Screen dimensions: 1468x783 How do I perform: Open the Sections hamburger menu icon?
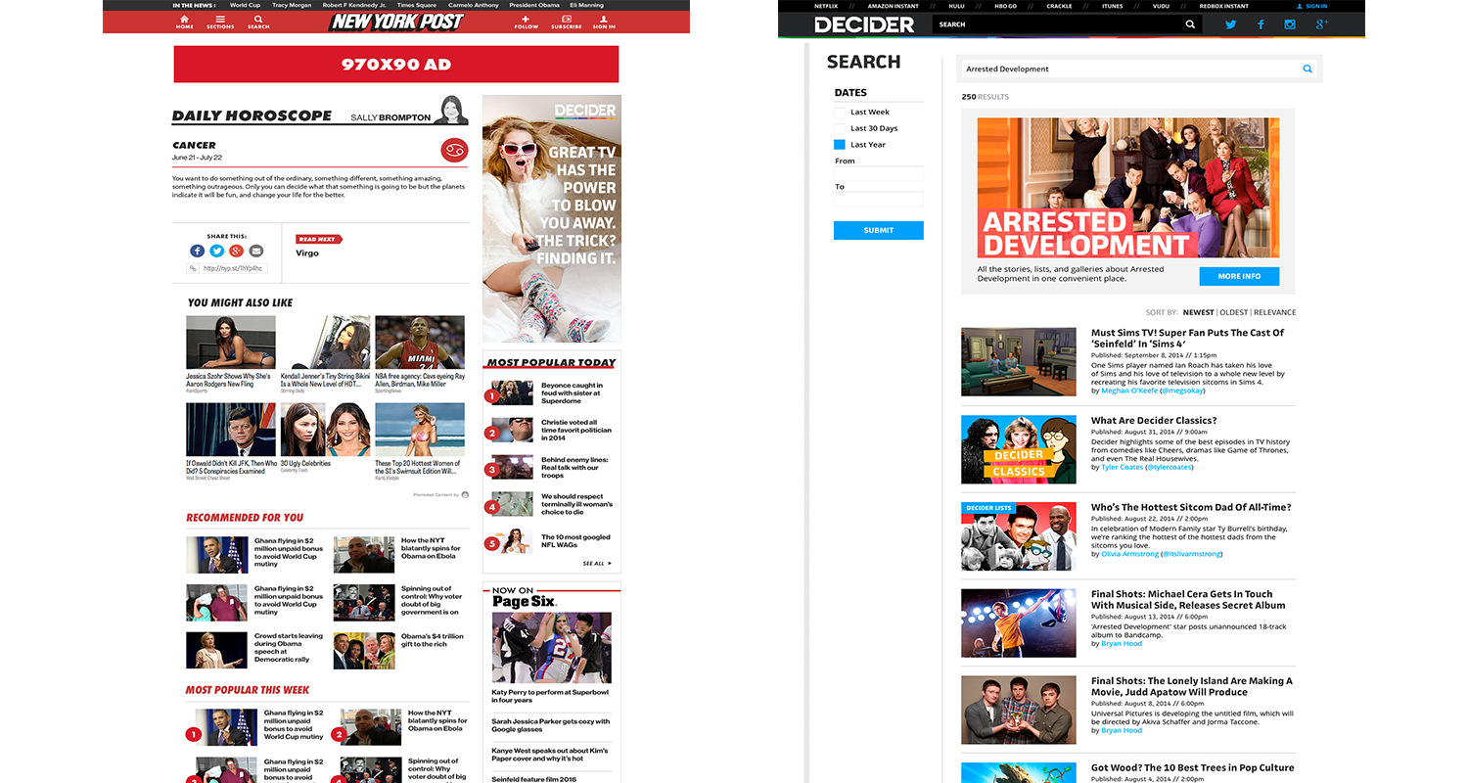[x=220, y=20]
